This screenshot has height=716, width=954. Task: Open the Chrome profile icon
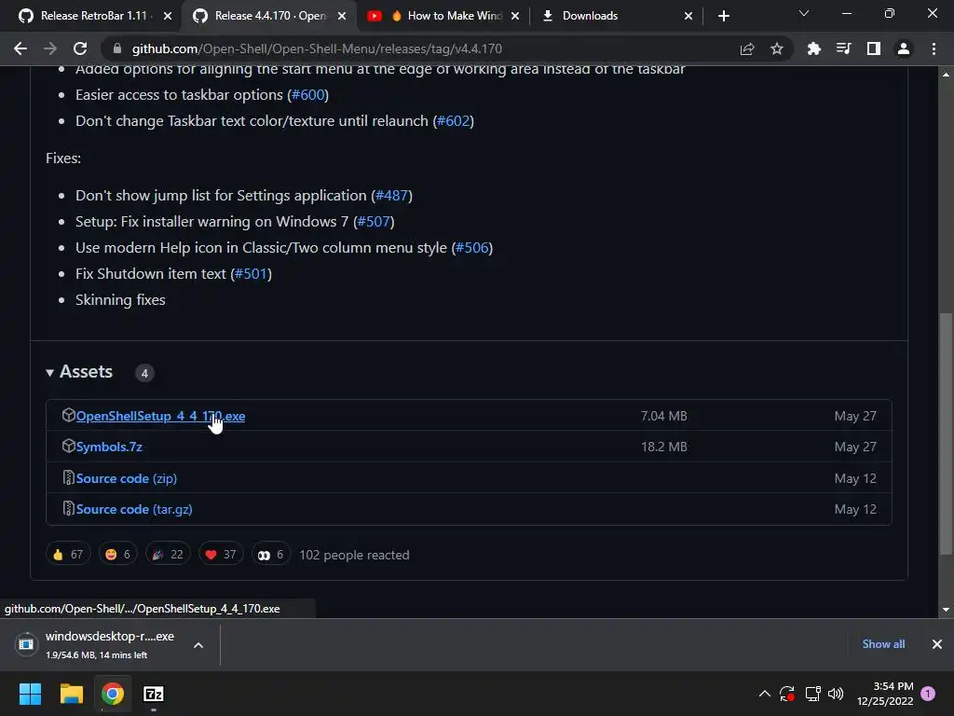(x=904, y=48)
